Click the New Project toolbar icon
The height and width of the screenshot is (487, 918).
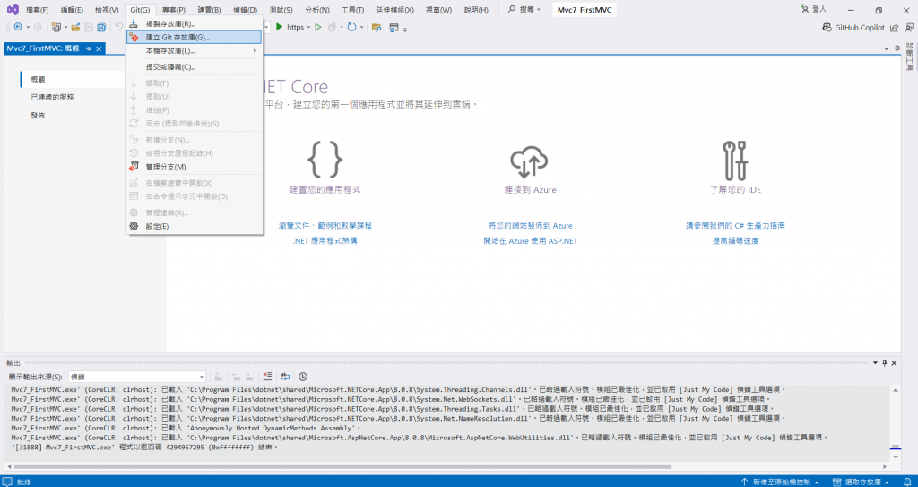click(x=56, y=27)
